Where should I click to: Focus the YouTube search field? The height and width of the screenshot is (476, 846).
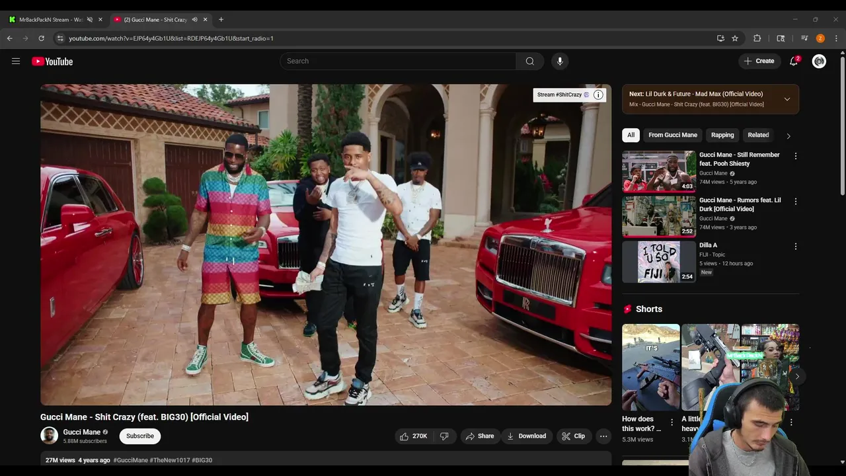pyautogui.click(x=398, y=61)
